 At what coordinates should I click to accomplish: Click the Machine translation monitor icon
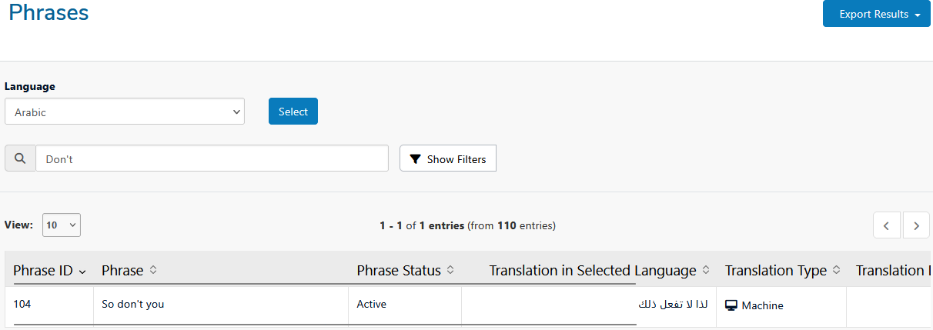point(731,305)
